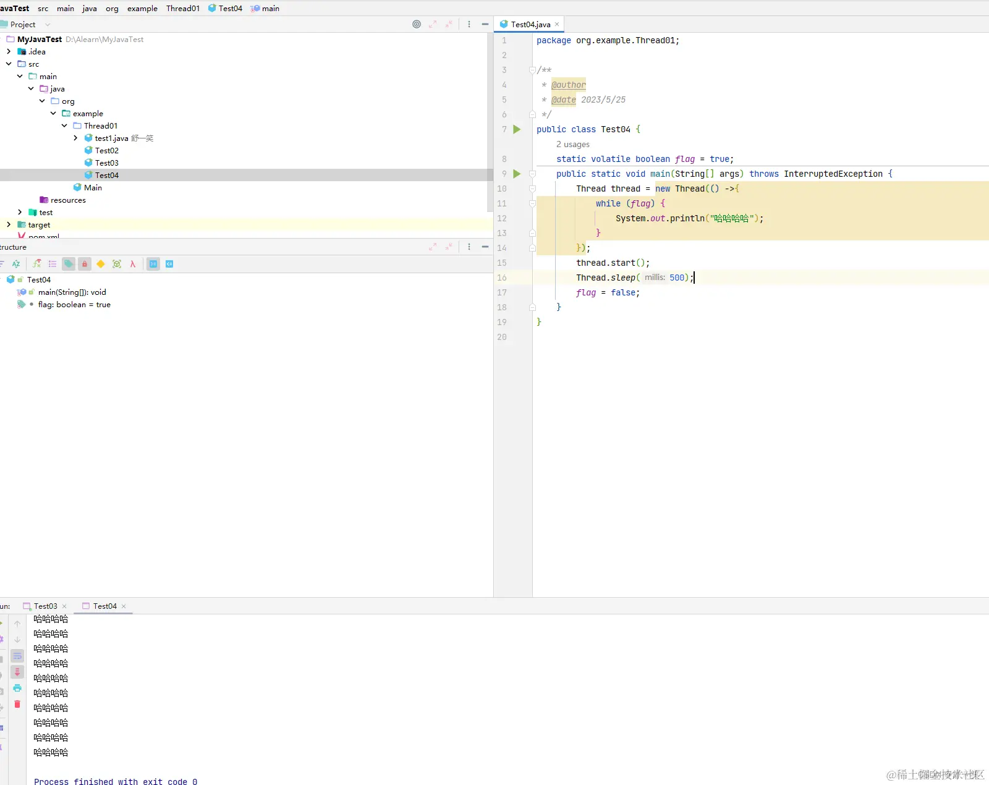Select Test03 in the project tree
This screenshot has width=989, height=785.
(106, 163)
